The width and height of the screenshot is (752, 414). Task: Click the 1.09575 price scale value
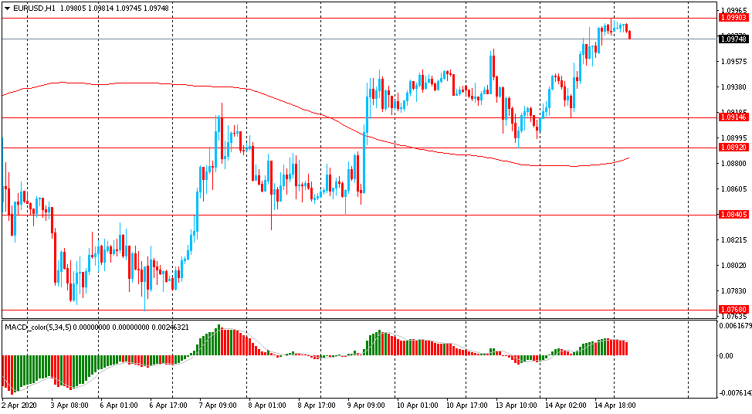[x=733, y=61]
